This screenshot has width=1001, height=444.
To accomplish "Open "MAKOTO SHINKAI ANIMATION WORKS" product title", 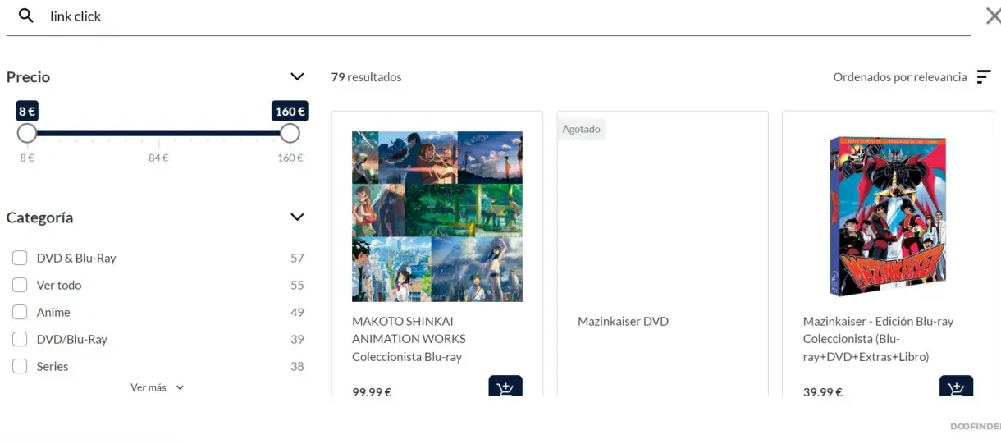I will point(409,339).
